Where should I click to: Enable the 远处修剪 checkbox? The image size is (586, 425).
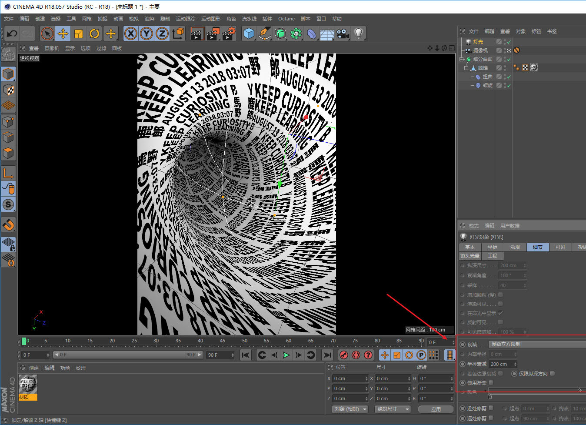point(491,418)
